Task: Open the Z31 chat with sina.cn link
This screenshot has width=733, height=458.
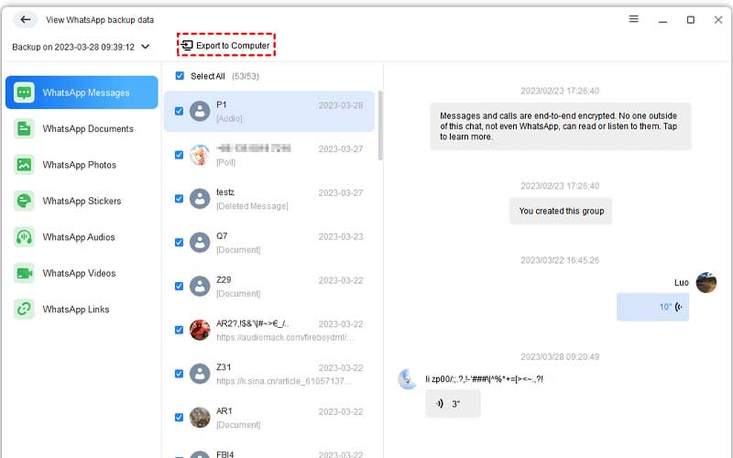Action: [x=269, y=374]
